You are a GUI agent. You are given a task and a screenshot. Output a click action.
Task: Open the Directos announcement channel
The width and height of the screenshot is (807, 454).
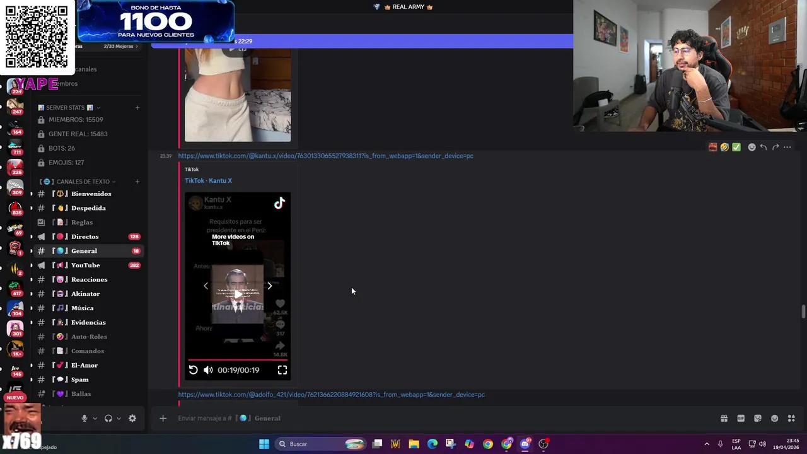pos(87,236)
